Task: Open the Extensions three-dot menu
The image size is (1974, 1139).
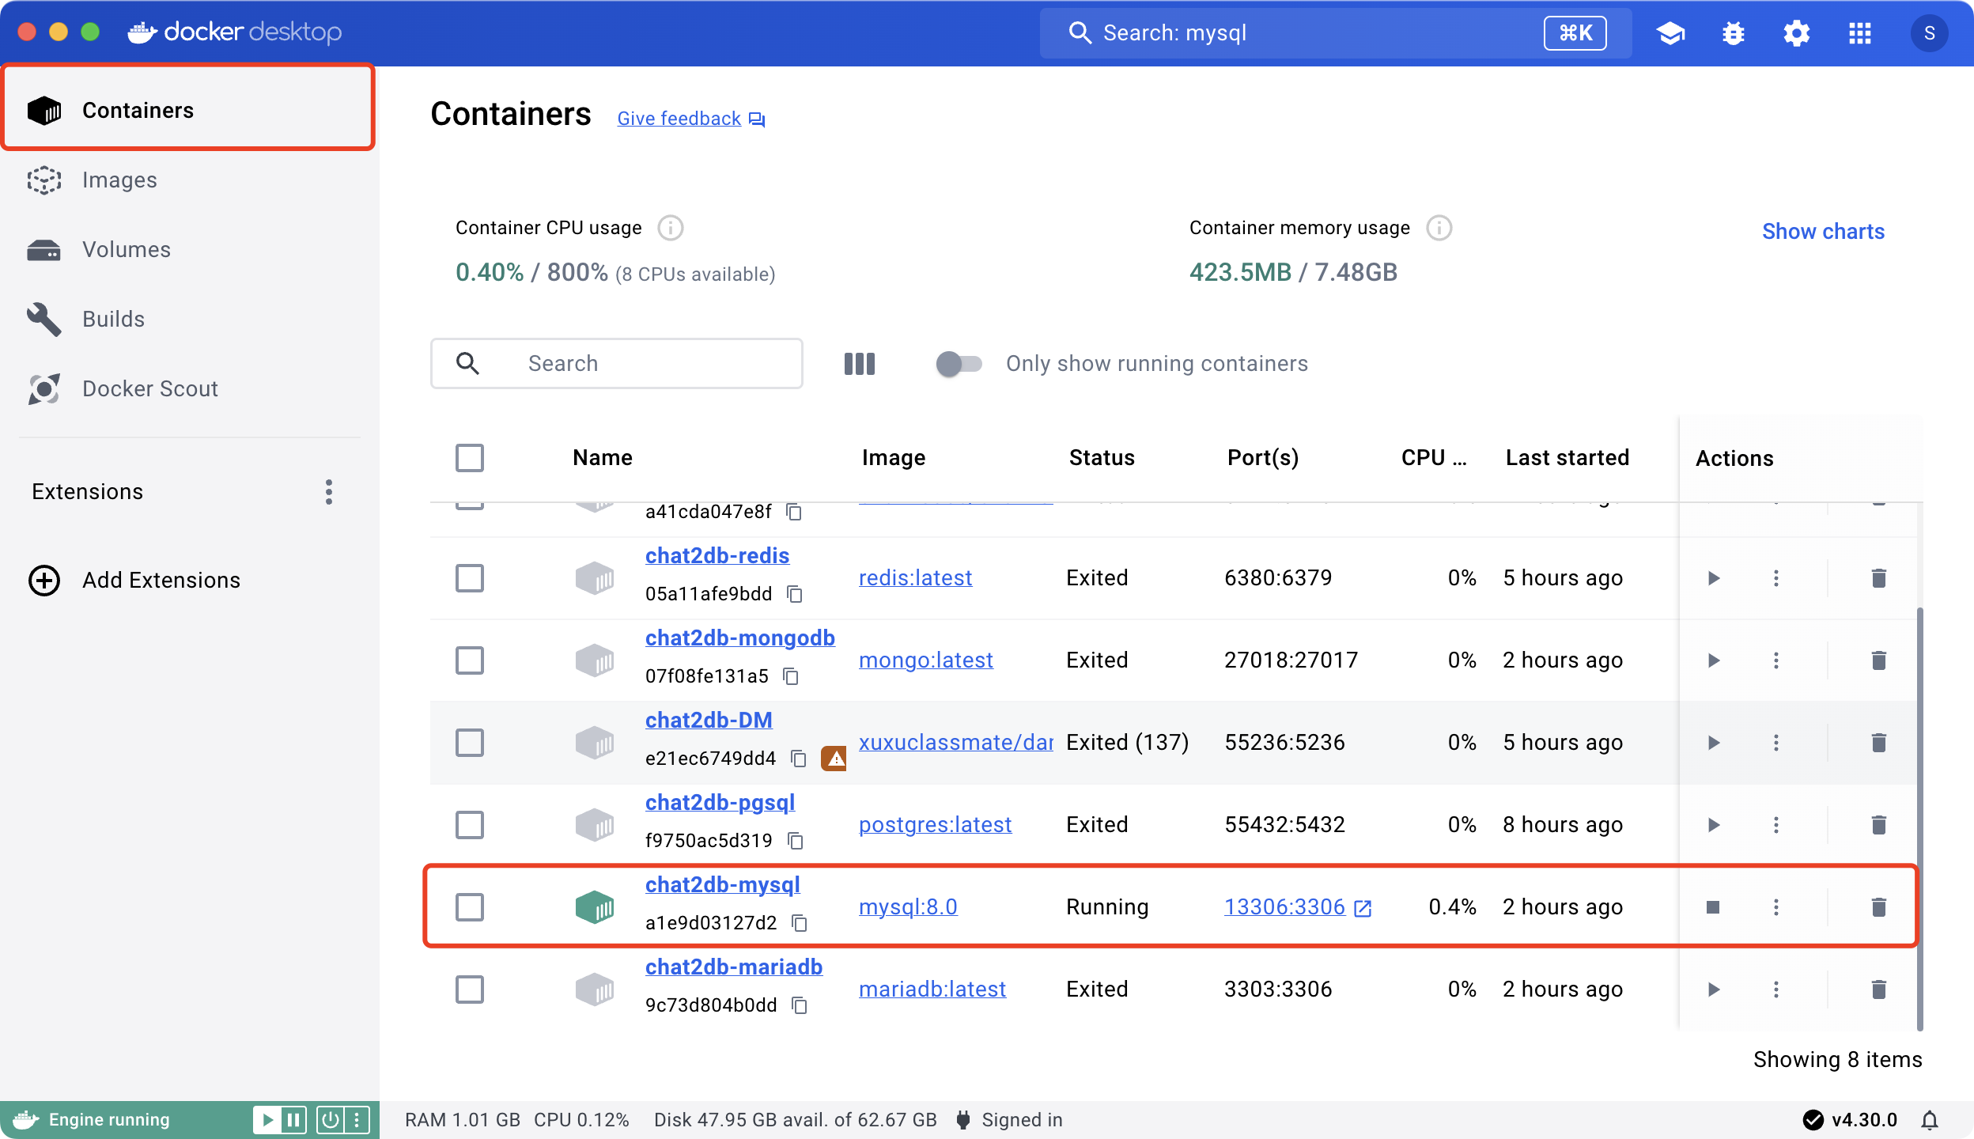Action: [329, 492]
